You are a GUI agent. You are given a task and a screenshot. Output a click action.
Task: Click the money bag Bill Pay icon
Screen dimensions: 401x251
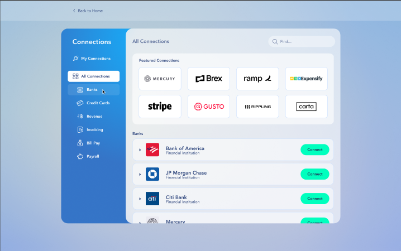pyautogui.click(x=80, y=143)
